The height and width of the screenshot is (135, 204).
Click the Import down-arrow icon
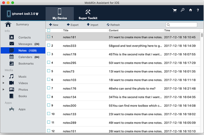point(88,24)
